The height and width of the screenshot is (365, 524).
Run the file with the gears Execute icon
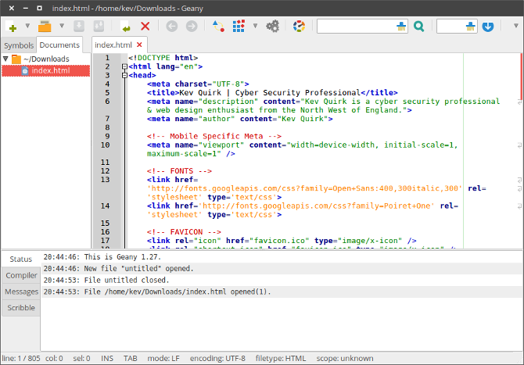(x=273, y=26)
